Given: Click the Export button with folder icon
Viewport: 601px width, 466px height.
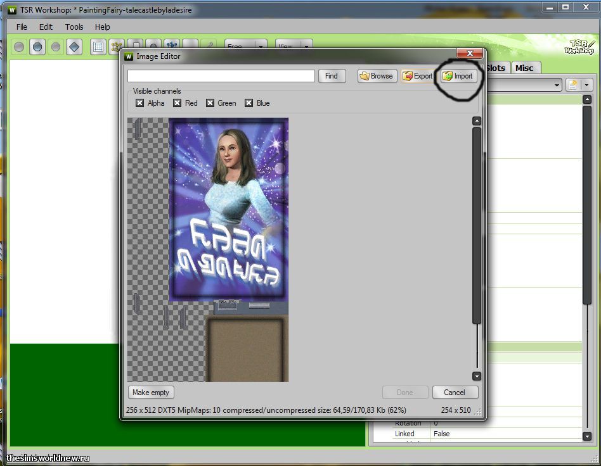Looking at the screenshot, I should click(418, 76).
